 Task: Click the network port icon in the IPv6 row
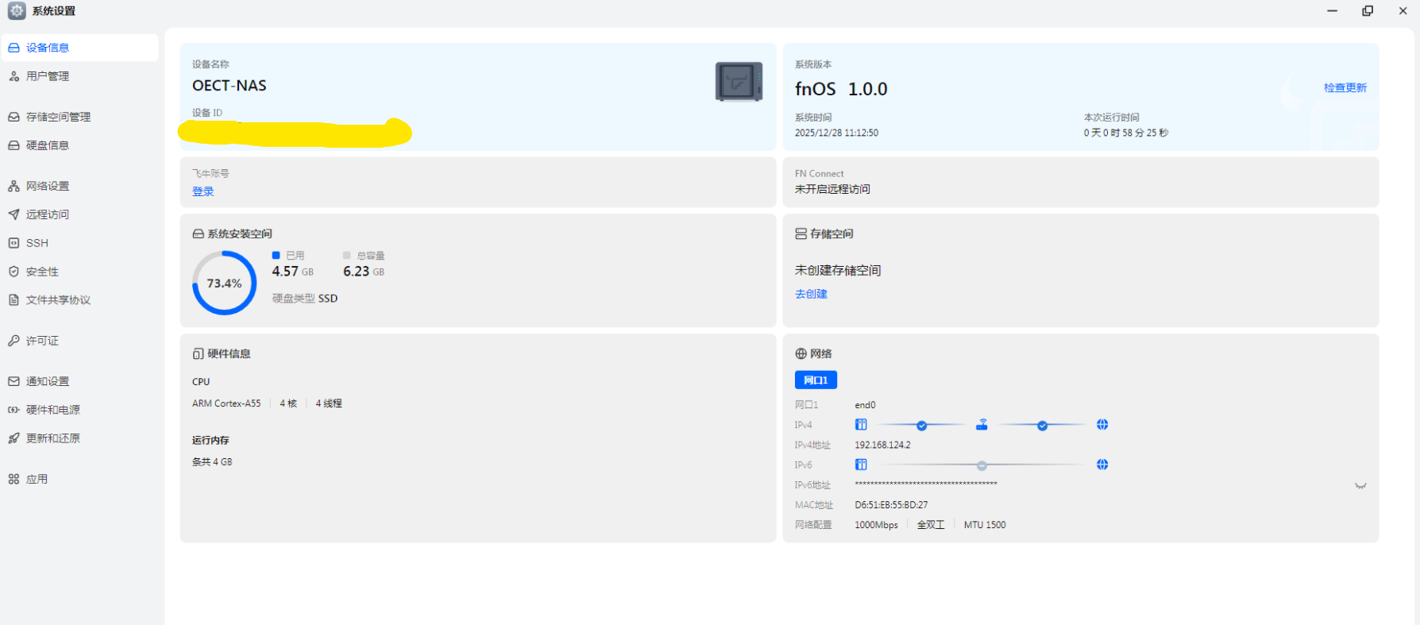(x=861, y=465)
